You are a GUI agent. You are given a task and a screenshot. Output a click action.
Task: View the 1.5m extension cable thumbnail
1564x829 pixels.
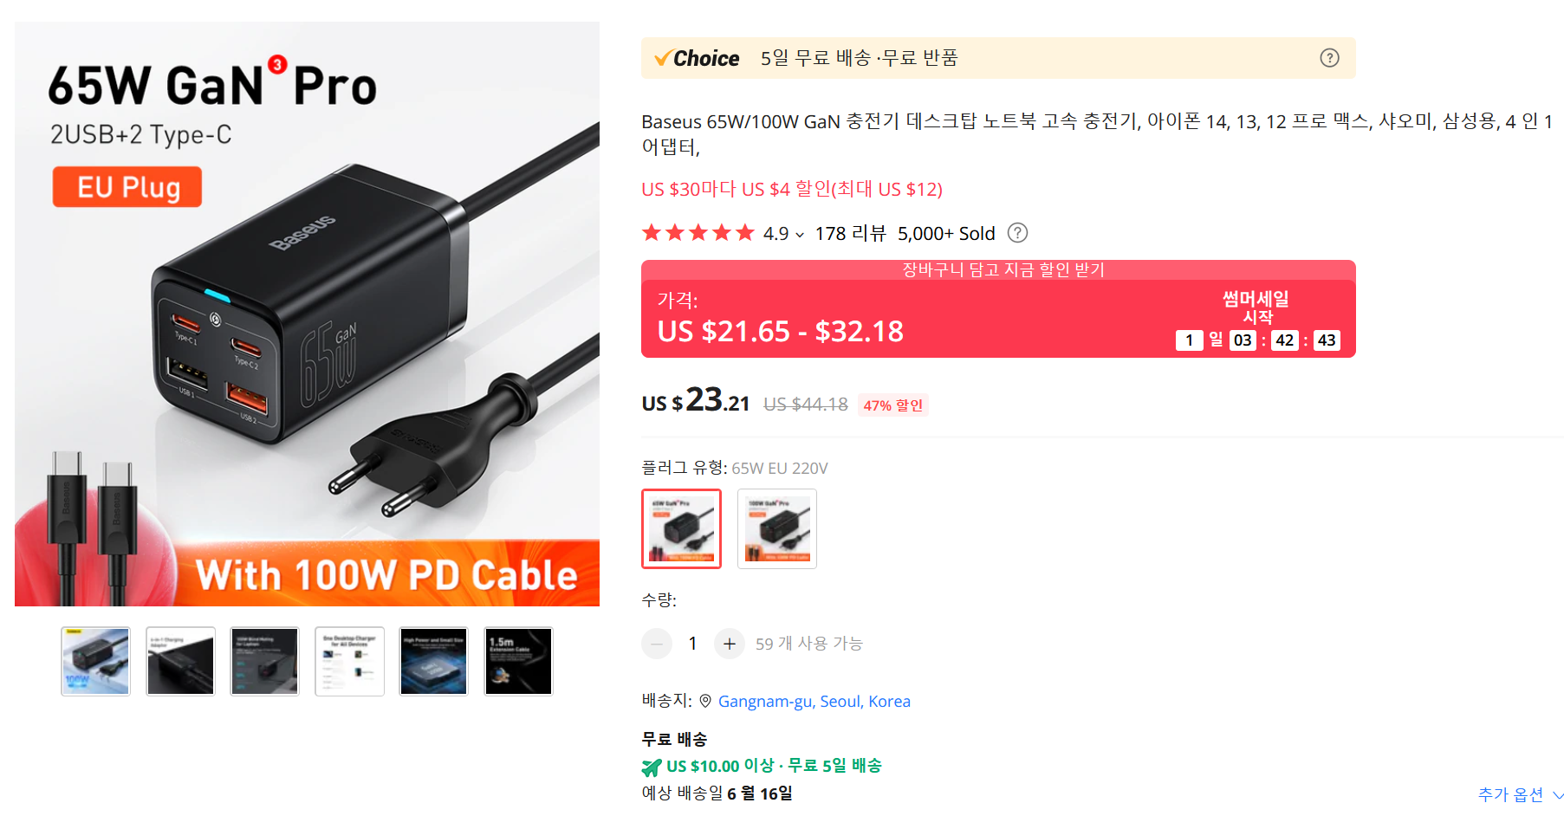[x=518, y=661]
